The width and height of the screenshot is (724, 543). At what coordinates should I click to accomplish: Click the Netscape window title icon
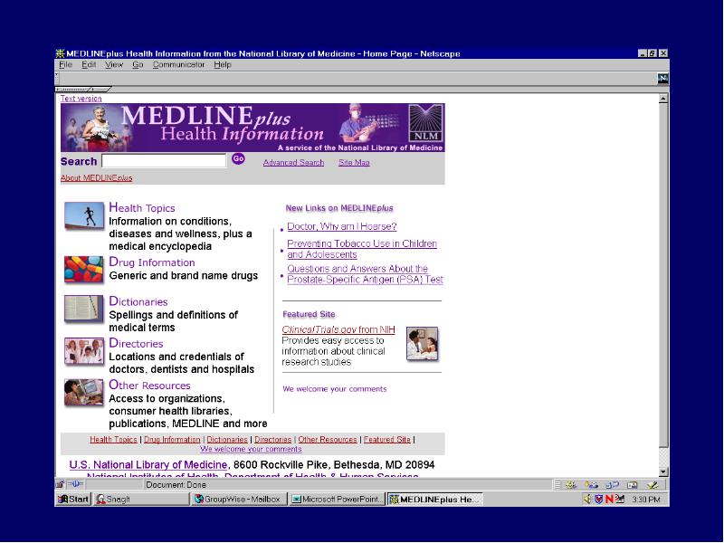(x=60, y=53)
